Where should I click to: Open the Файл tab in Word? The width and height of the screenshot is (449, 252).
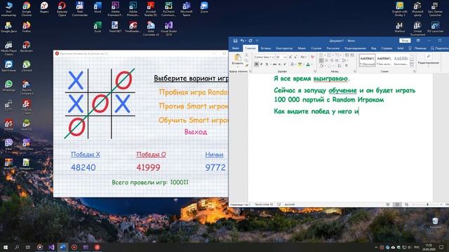tap(236, 48)
